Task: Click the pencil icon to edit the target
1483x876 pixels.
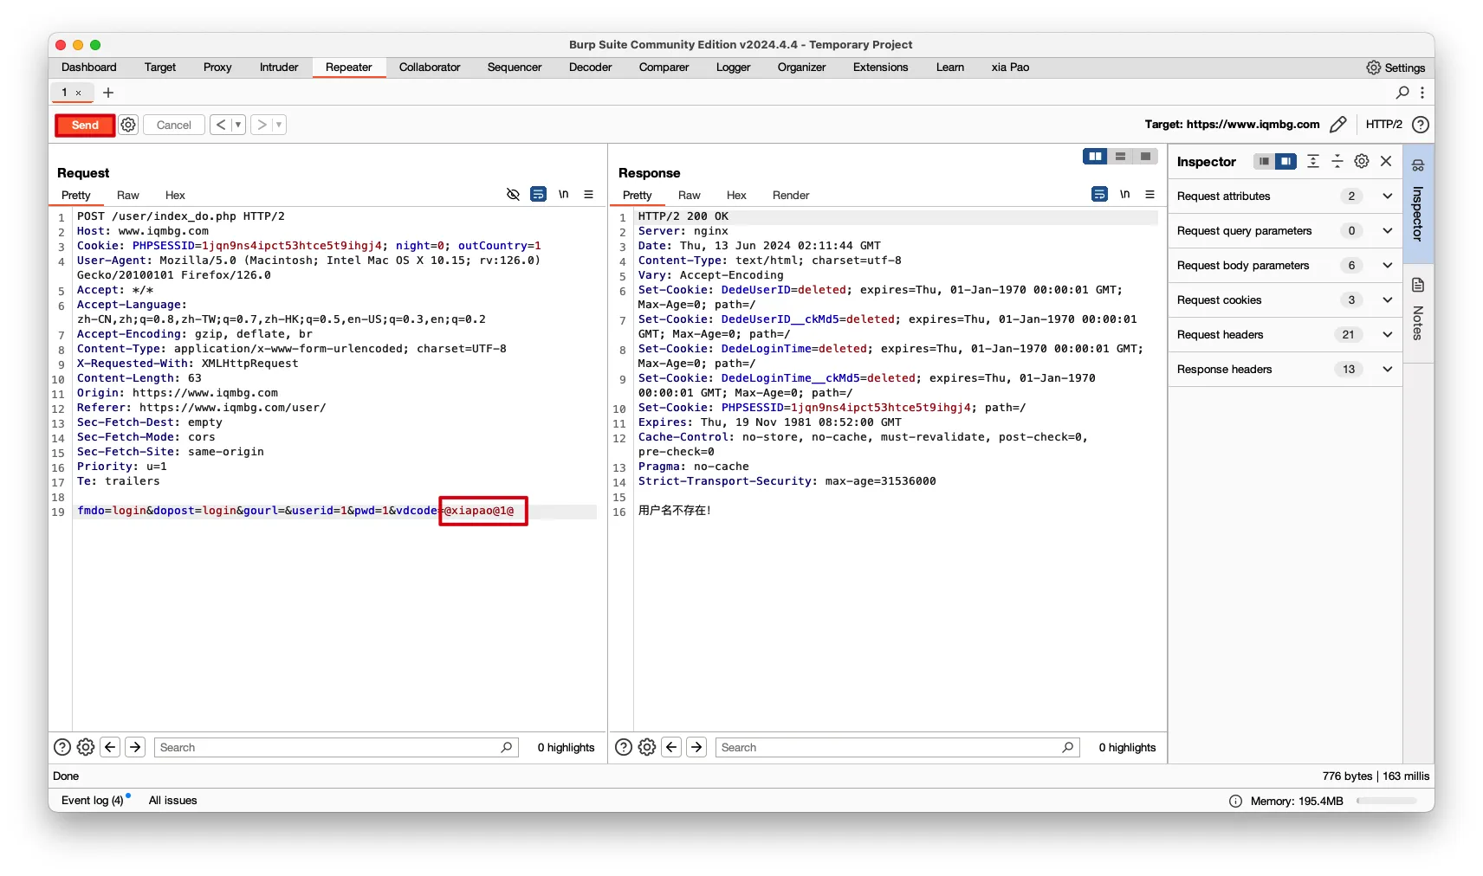Action: tap(1337, 125)
